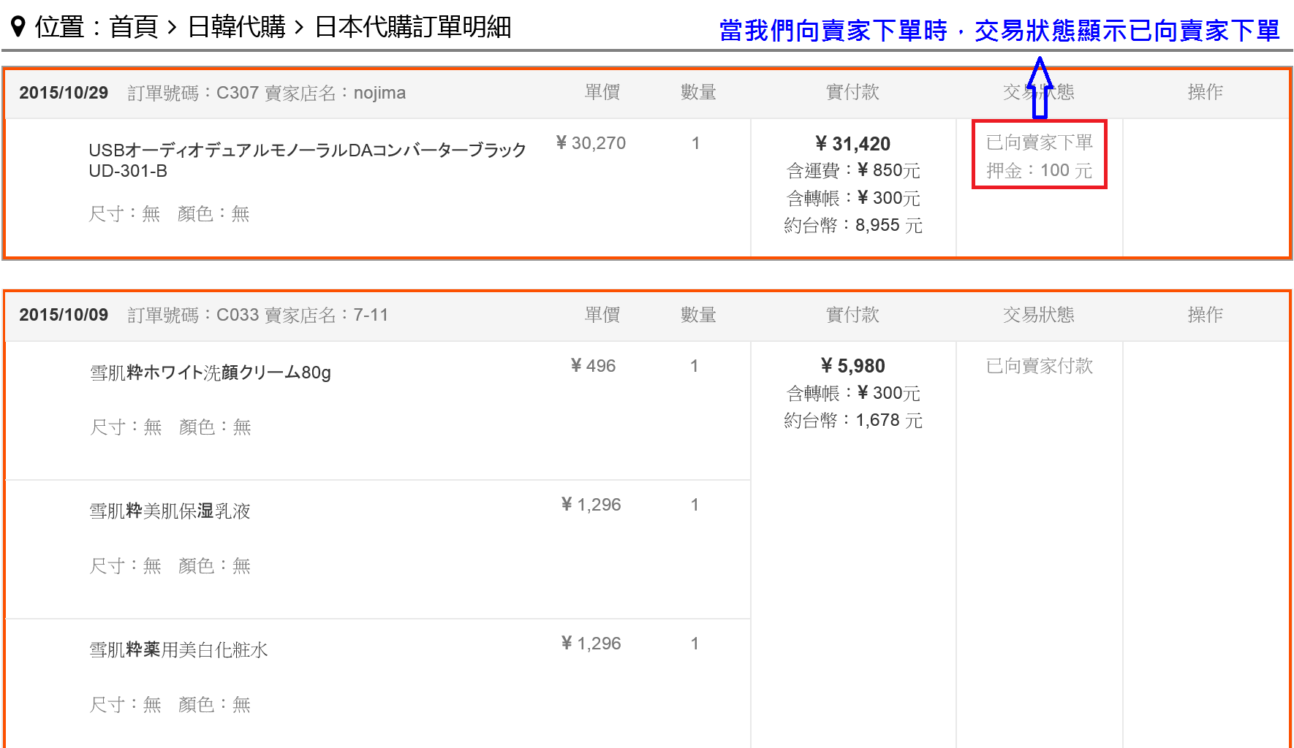Viewport: 1294px width, 748px height.
Task: Open the 首頁 breadcrumb link
Action: click(x=134, y=28)
